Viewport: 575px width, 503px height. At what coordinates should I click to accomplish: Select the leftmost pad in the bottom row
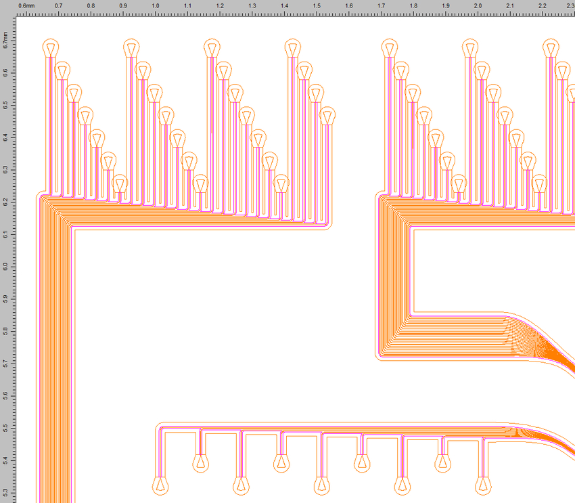[x=160, y=485]
